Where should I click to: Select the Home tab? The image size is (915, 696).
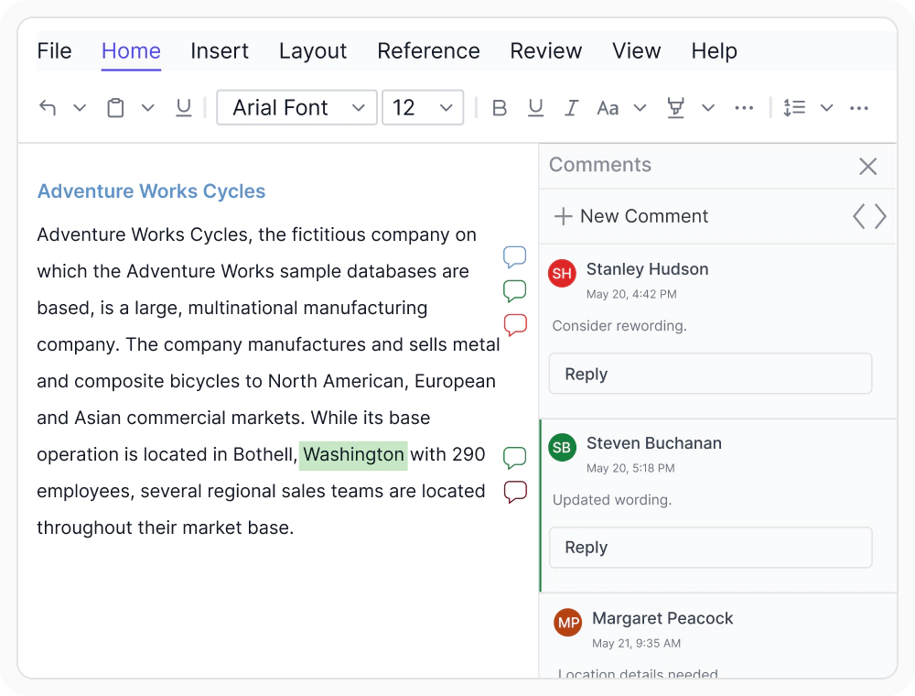131,51
